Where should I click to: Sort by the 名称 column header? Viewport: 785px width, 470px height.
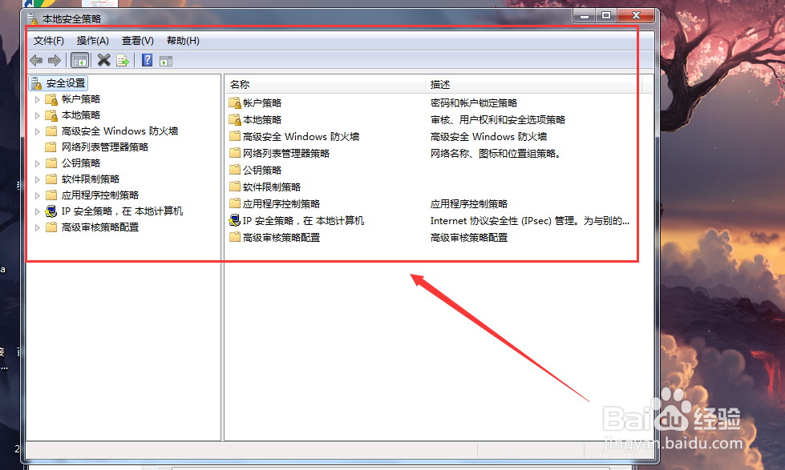click(x=325, y=85)
